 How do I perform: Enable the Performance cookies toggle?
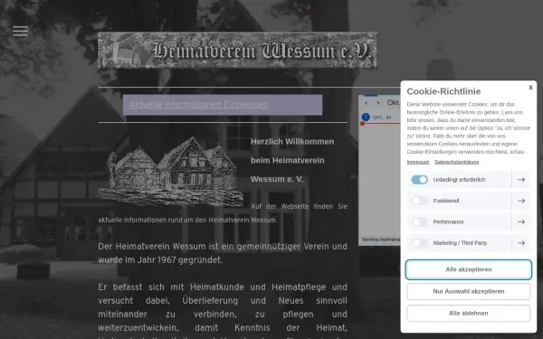pyautogui.click(x=419, y=222)
